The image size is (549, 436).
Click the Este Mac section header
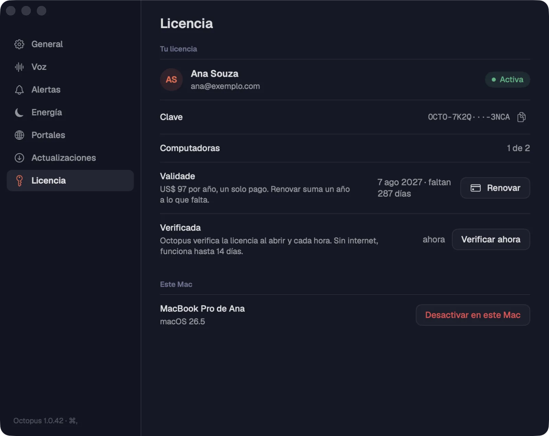176,284
